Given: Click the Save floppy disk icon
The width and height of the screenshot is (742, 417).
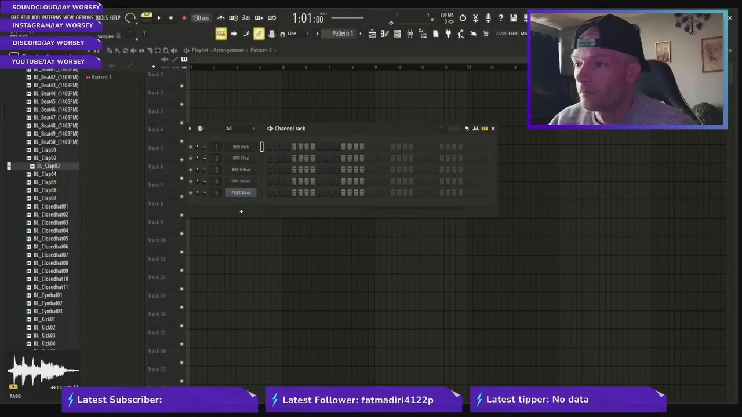Looking at the screenshot, I should [x=513, y=18].
